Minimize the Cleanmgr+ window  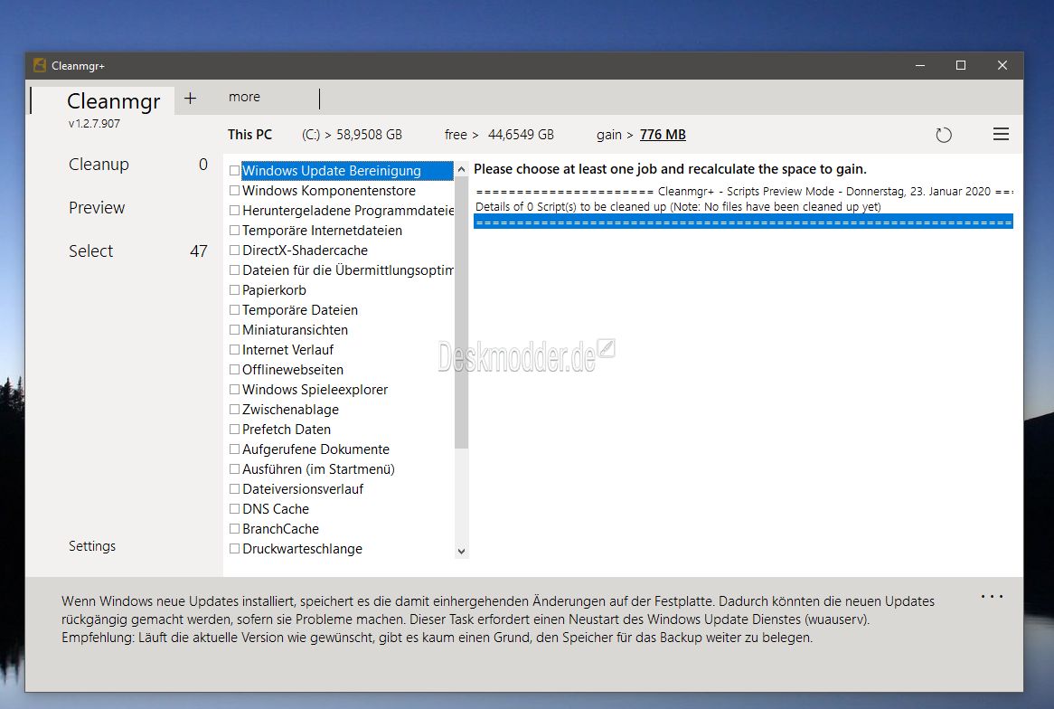pos(919,65)
